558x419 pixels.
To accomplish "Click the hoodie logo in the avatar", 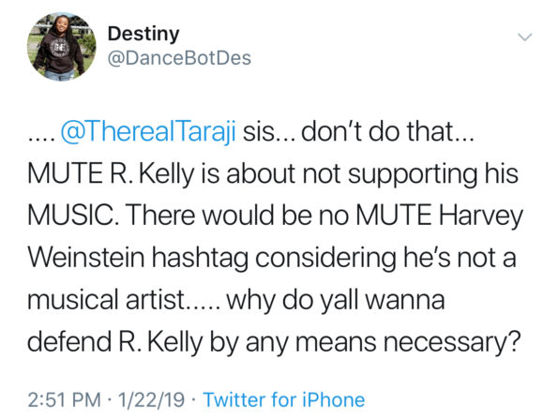I will coord(60,48).
